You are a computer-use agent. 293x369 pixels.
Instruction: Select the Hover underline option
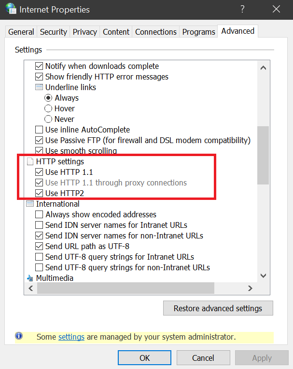click(48, 109)
